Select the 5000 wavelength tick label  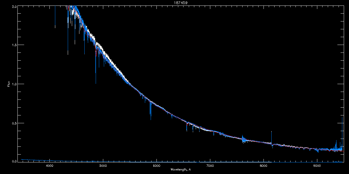pyautogui.click(x=103, y=166)
